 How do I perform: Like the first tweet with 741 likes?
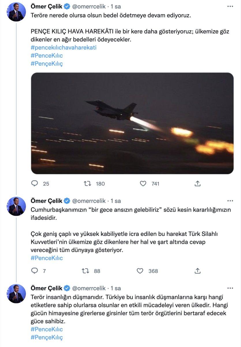(x=143, y=183)
